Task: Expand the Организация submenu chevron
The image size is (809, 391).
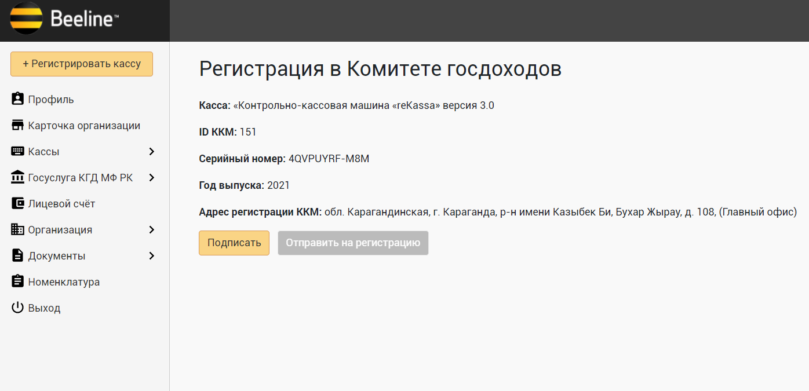Action: click(152, 229)
